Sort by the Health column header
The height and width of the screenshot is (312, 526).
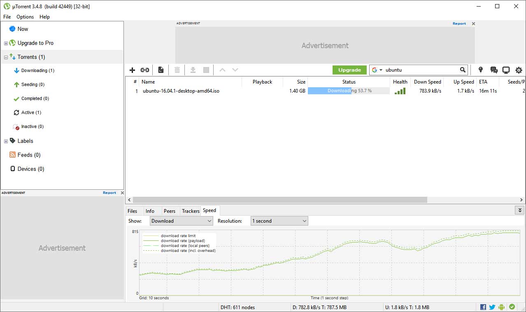[400, 82]
